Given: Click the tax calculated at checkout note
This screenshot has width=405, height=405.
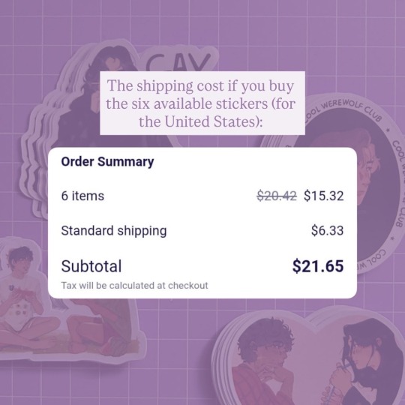Looking at the screenshot, I should [x=134, y=286].
